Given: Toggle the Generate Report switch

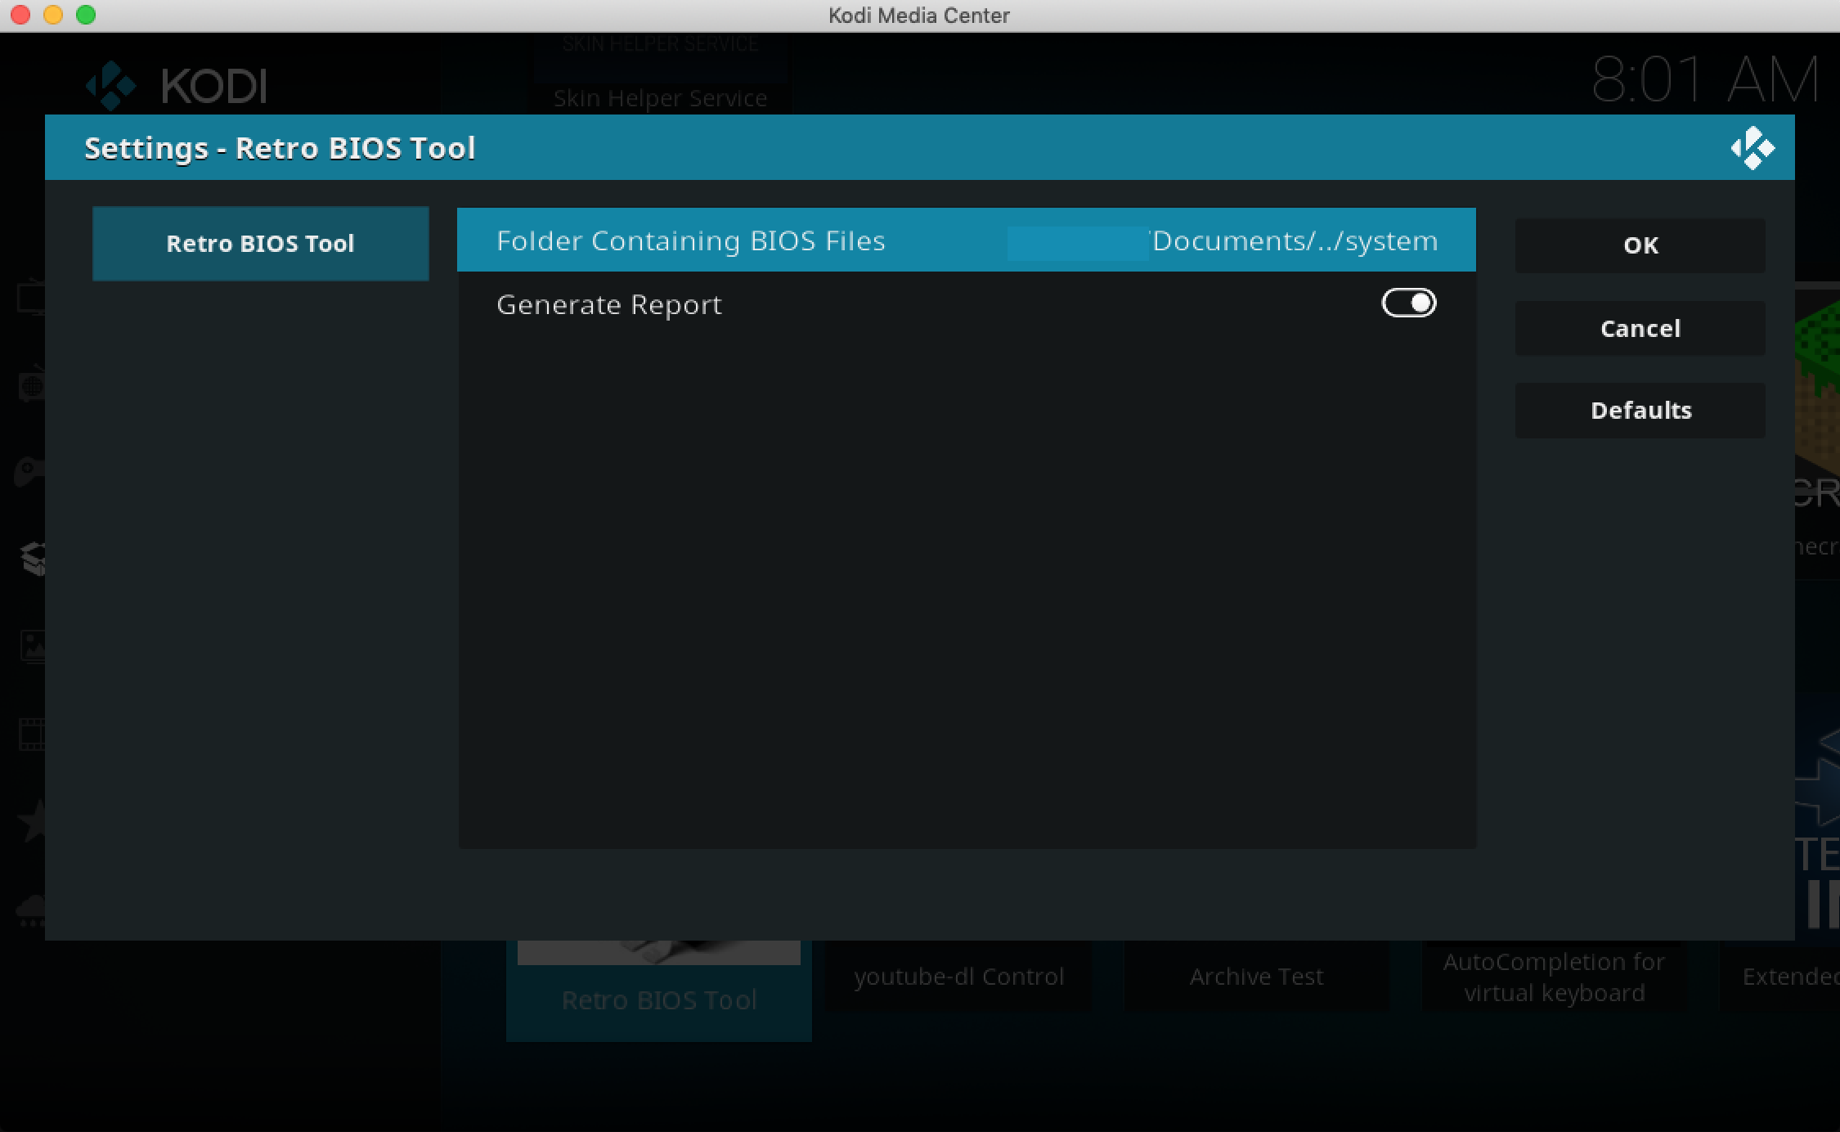Looking at the screenshot, I should (x=1408, y=303).
